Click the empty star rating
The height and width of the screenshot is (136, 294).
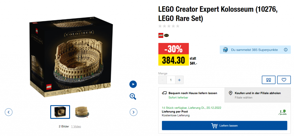coord(169,26)
